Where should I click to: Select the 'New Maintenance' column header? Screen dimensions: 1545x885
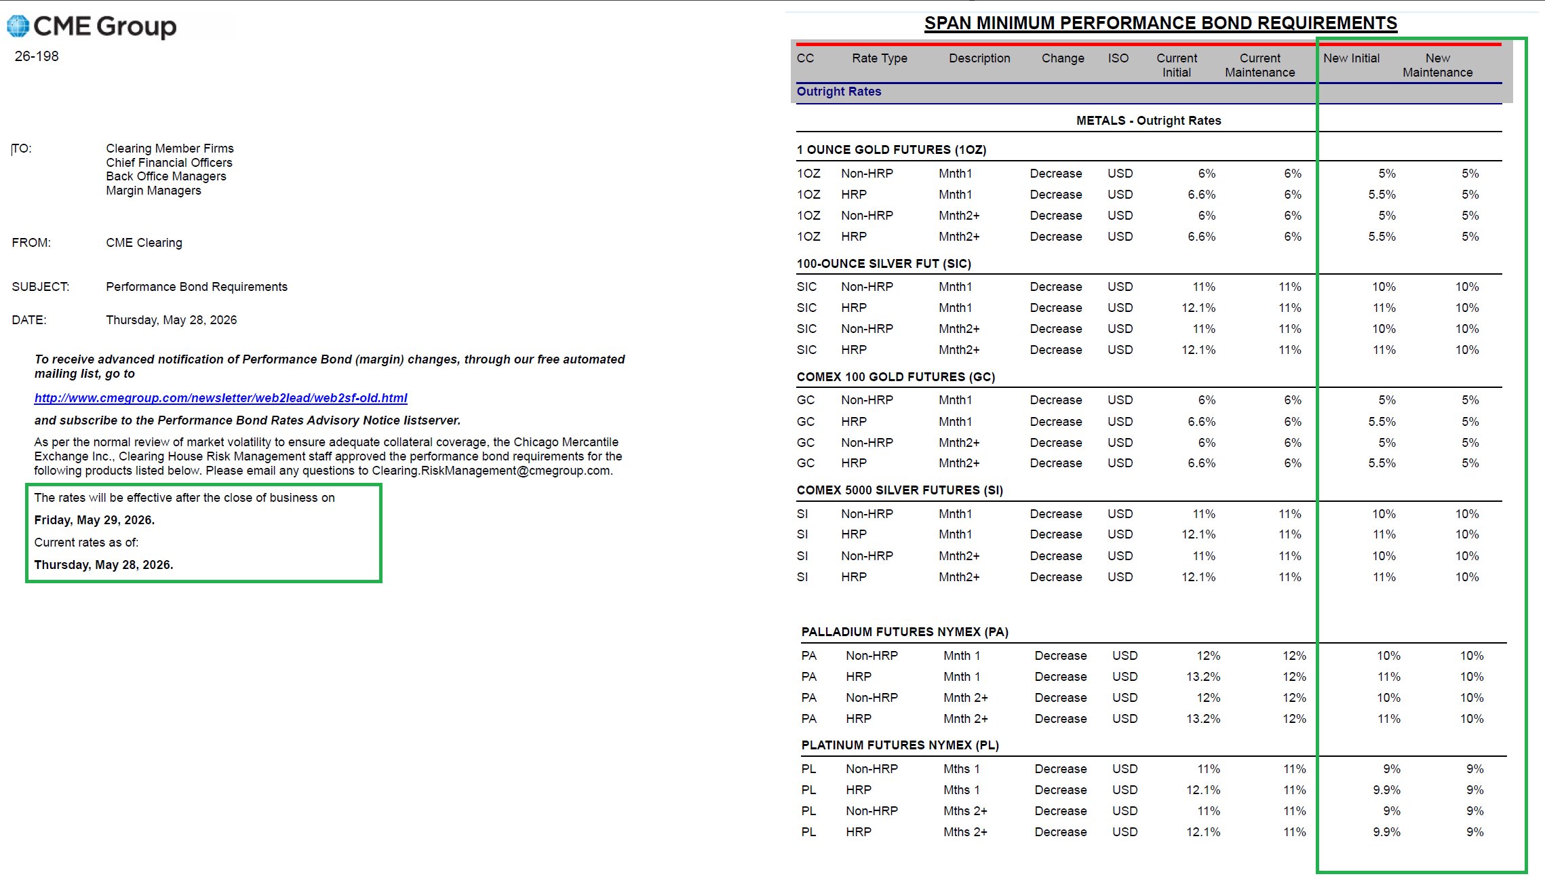coord(1438,65)
